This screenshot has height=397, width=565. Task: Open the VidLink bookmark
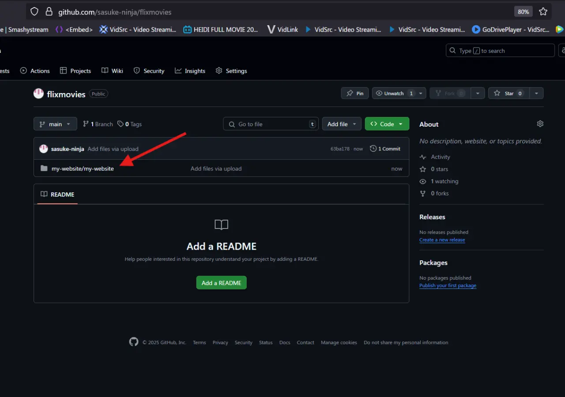[x=282, y=30]
